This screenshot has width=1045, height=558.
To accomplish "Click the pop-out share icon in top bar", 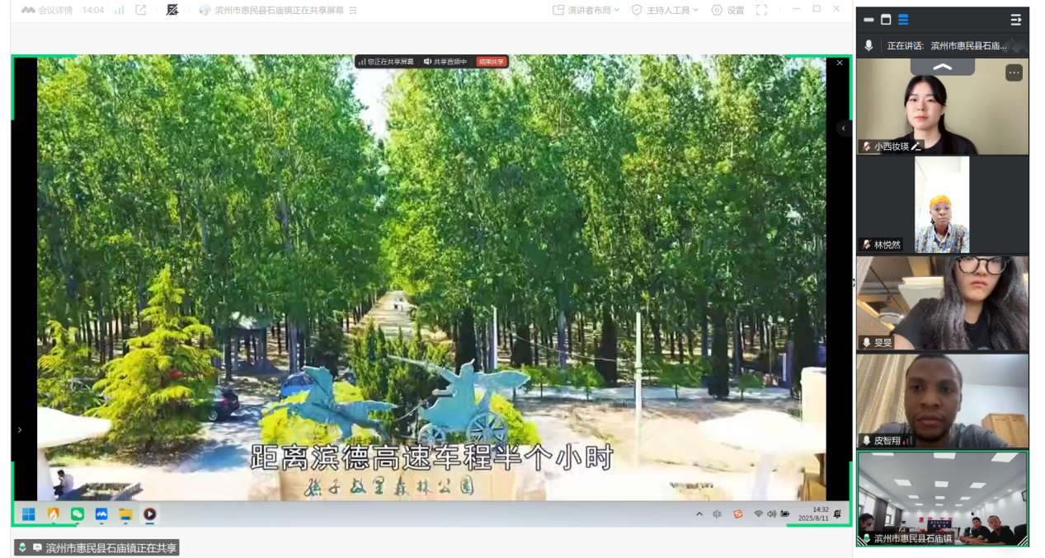I will coord(141,10).
